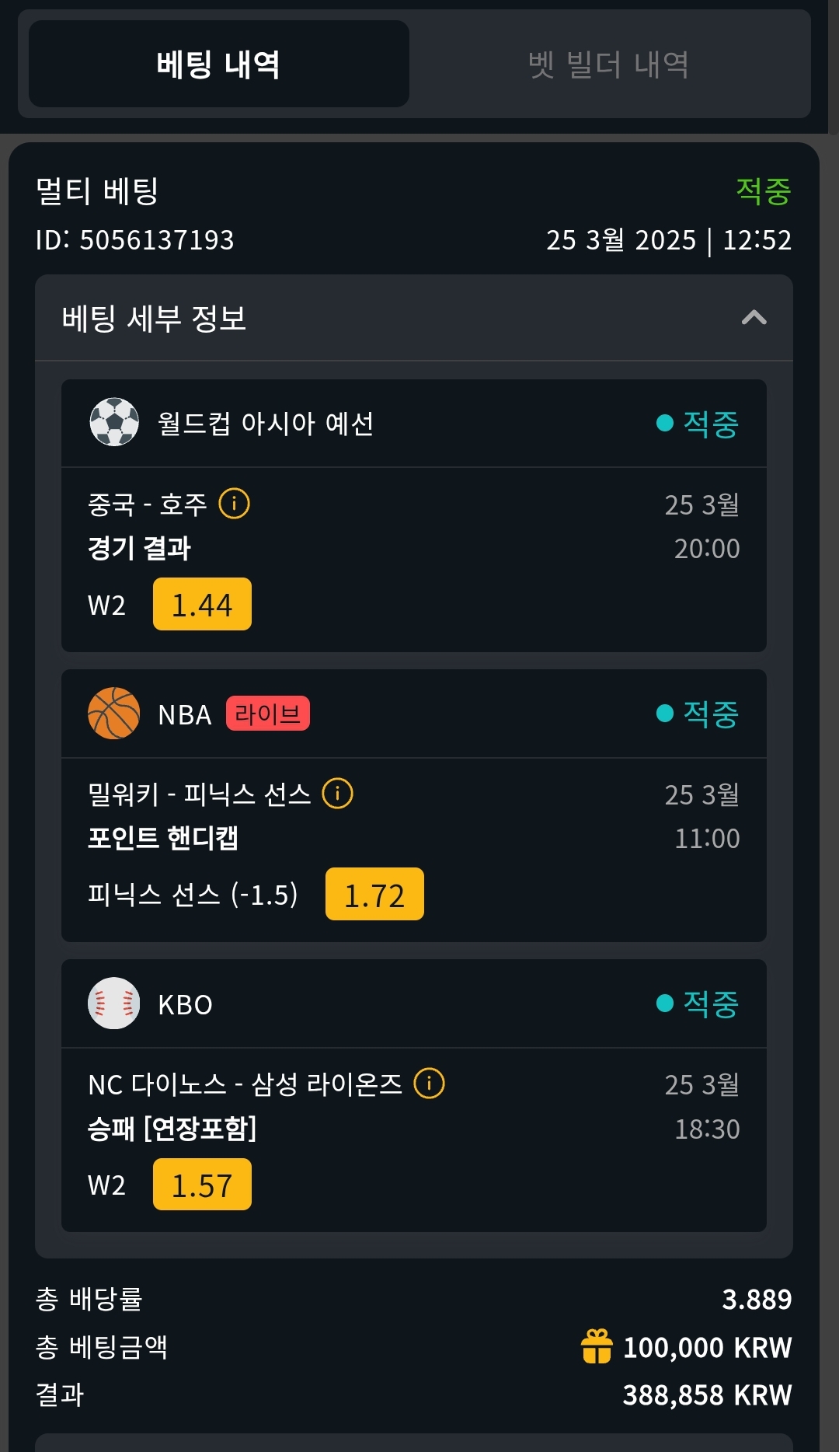Image resolution: width=839 pixels, height=1452 pixels.
Task: Click the 1.44 odds button
Action: click(x=202, y=604)
